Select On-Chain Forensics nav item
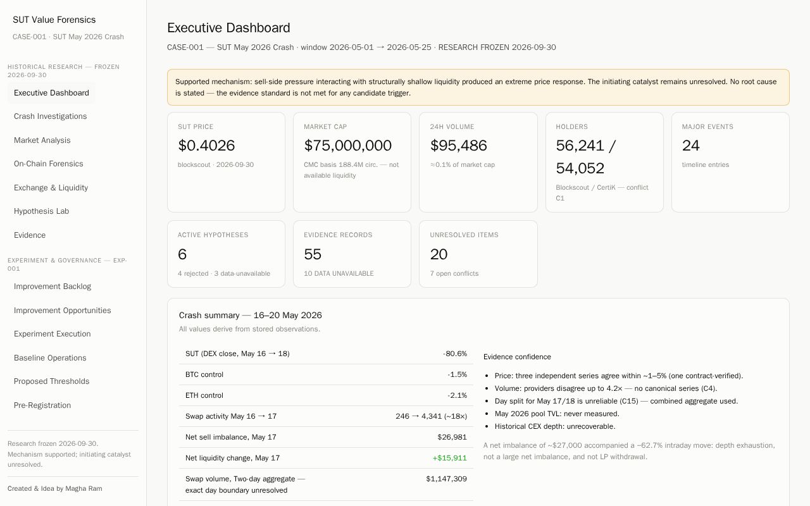The width and height of the screenshot is (810, 506). point(48,164)
